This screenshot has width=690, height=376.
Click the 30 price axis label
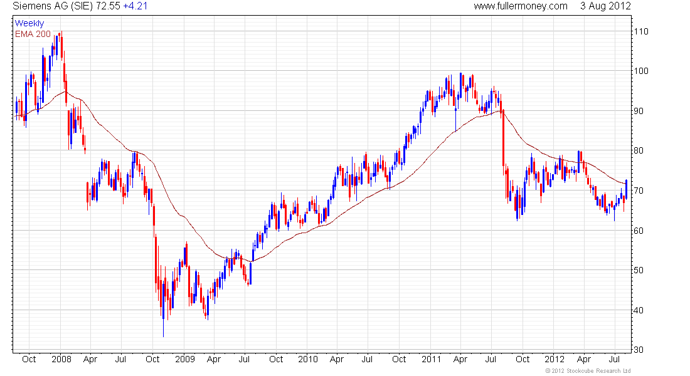tap(639, 350)
